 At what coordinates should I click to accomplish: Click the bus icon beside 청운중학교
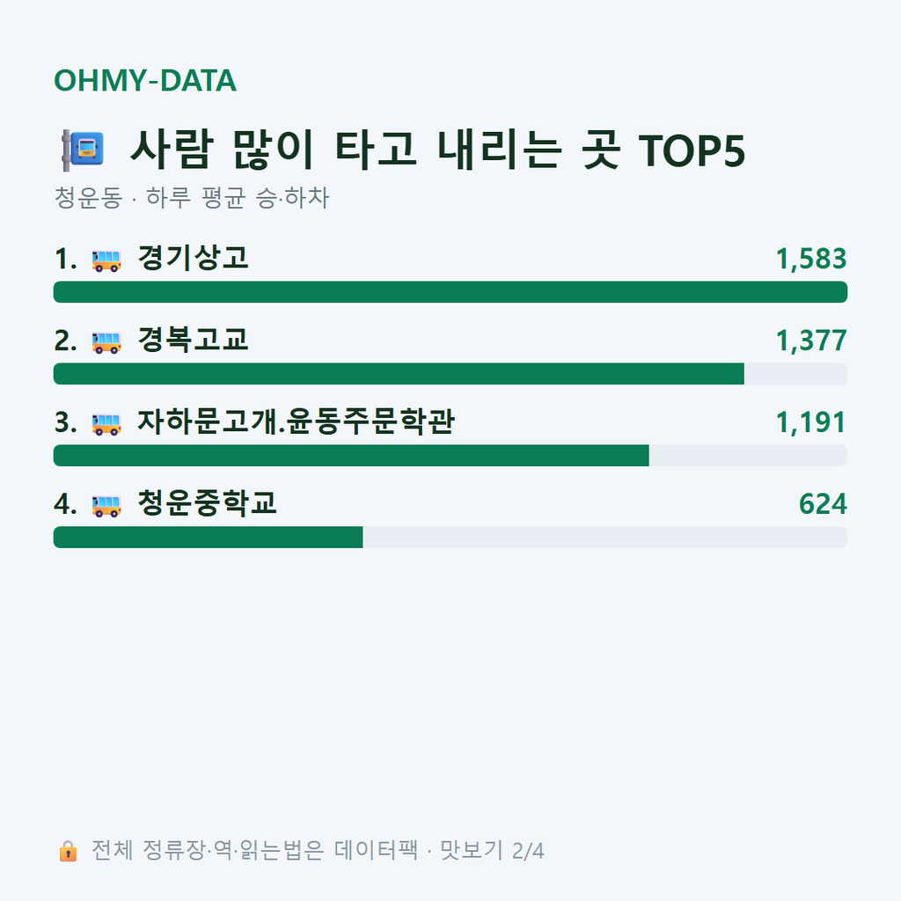click(x=106, y=506)
